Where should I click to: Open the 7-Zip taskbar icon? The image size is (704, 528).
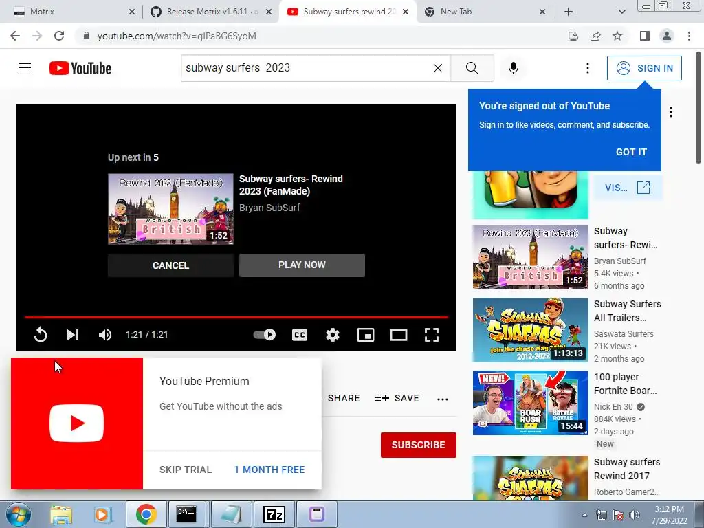[274, 514]
